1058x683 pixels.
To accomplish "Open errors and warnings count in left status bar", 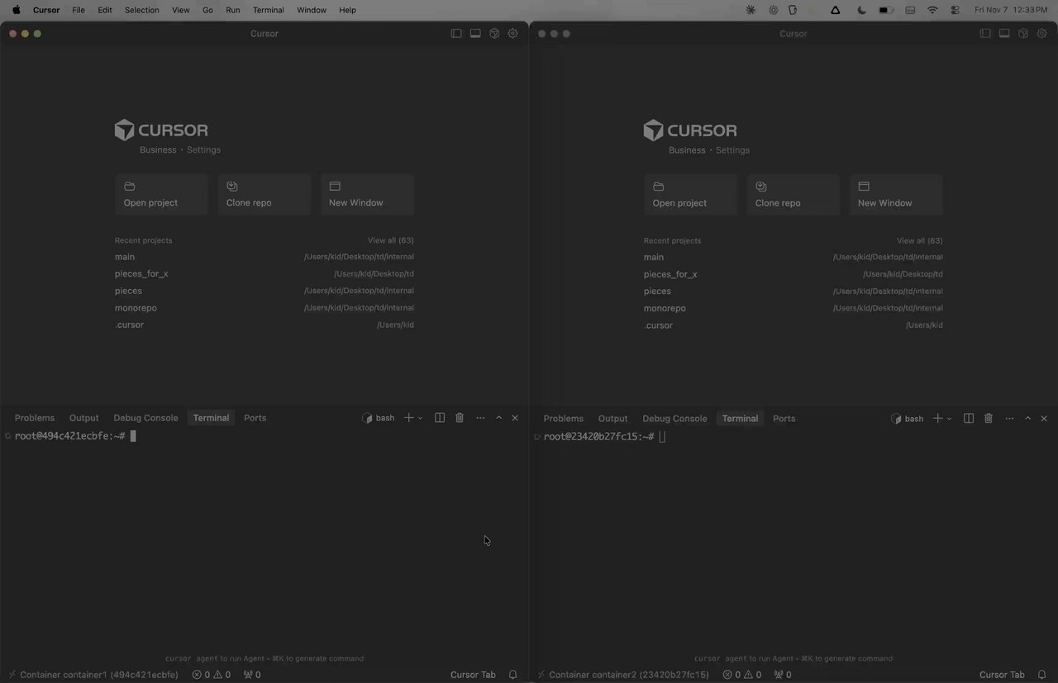I will (x=212, y=675).
